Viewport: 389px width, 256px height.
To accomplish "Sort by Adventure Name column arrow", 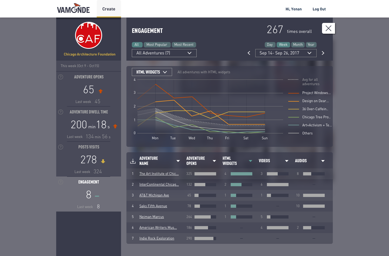I will tap(178, 161).
